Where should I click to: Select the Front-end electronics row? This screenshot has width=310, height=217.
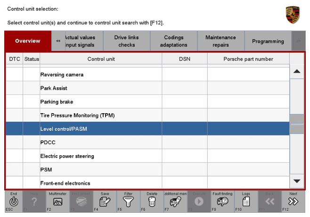(x=147, y=183)
